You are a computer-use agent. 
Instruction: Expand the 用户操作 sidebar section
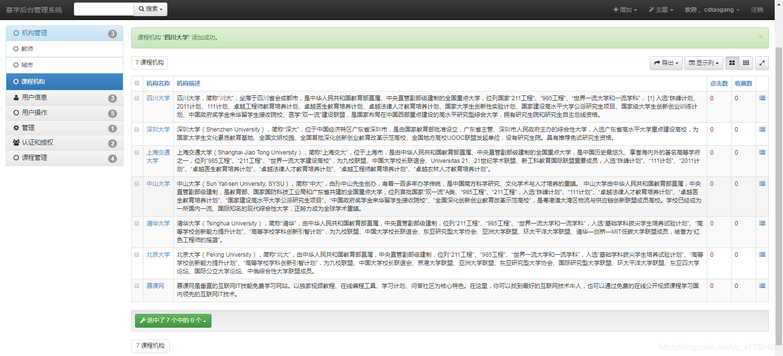[65, 113]
